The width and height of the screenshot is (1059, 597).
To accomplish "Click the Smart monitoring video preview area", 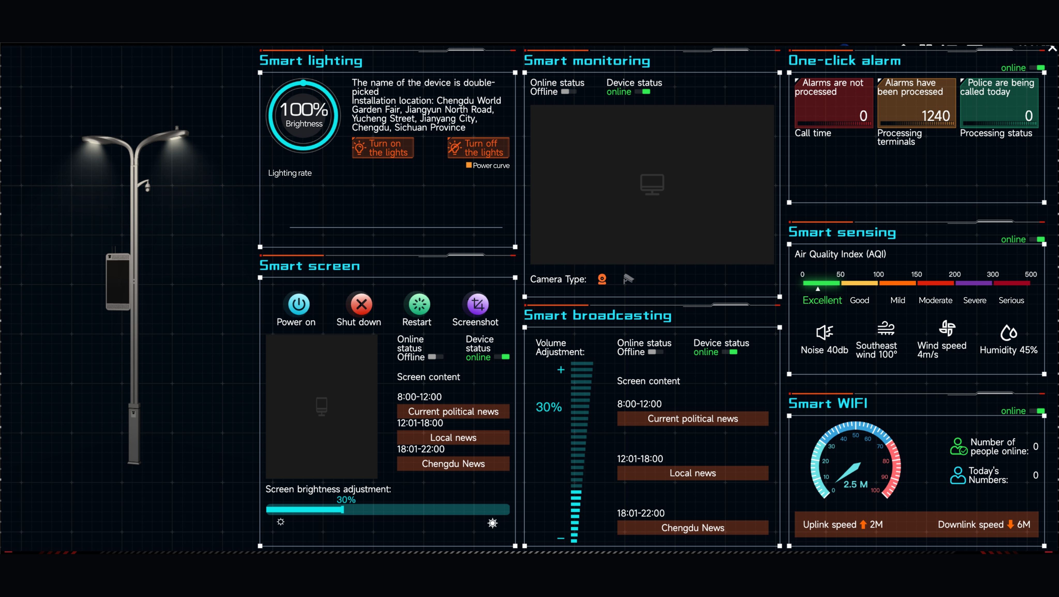I will click(652, 184).
